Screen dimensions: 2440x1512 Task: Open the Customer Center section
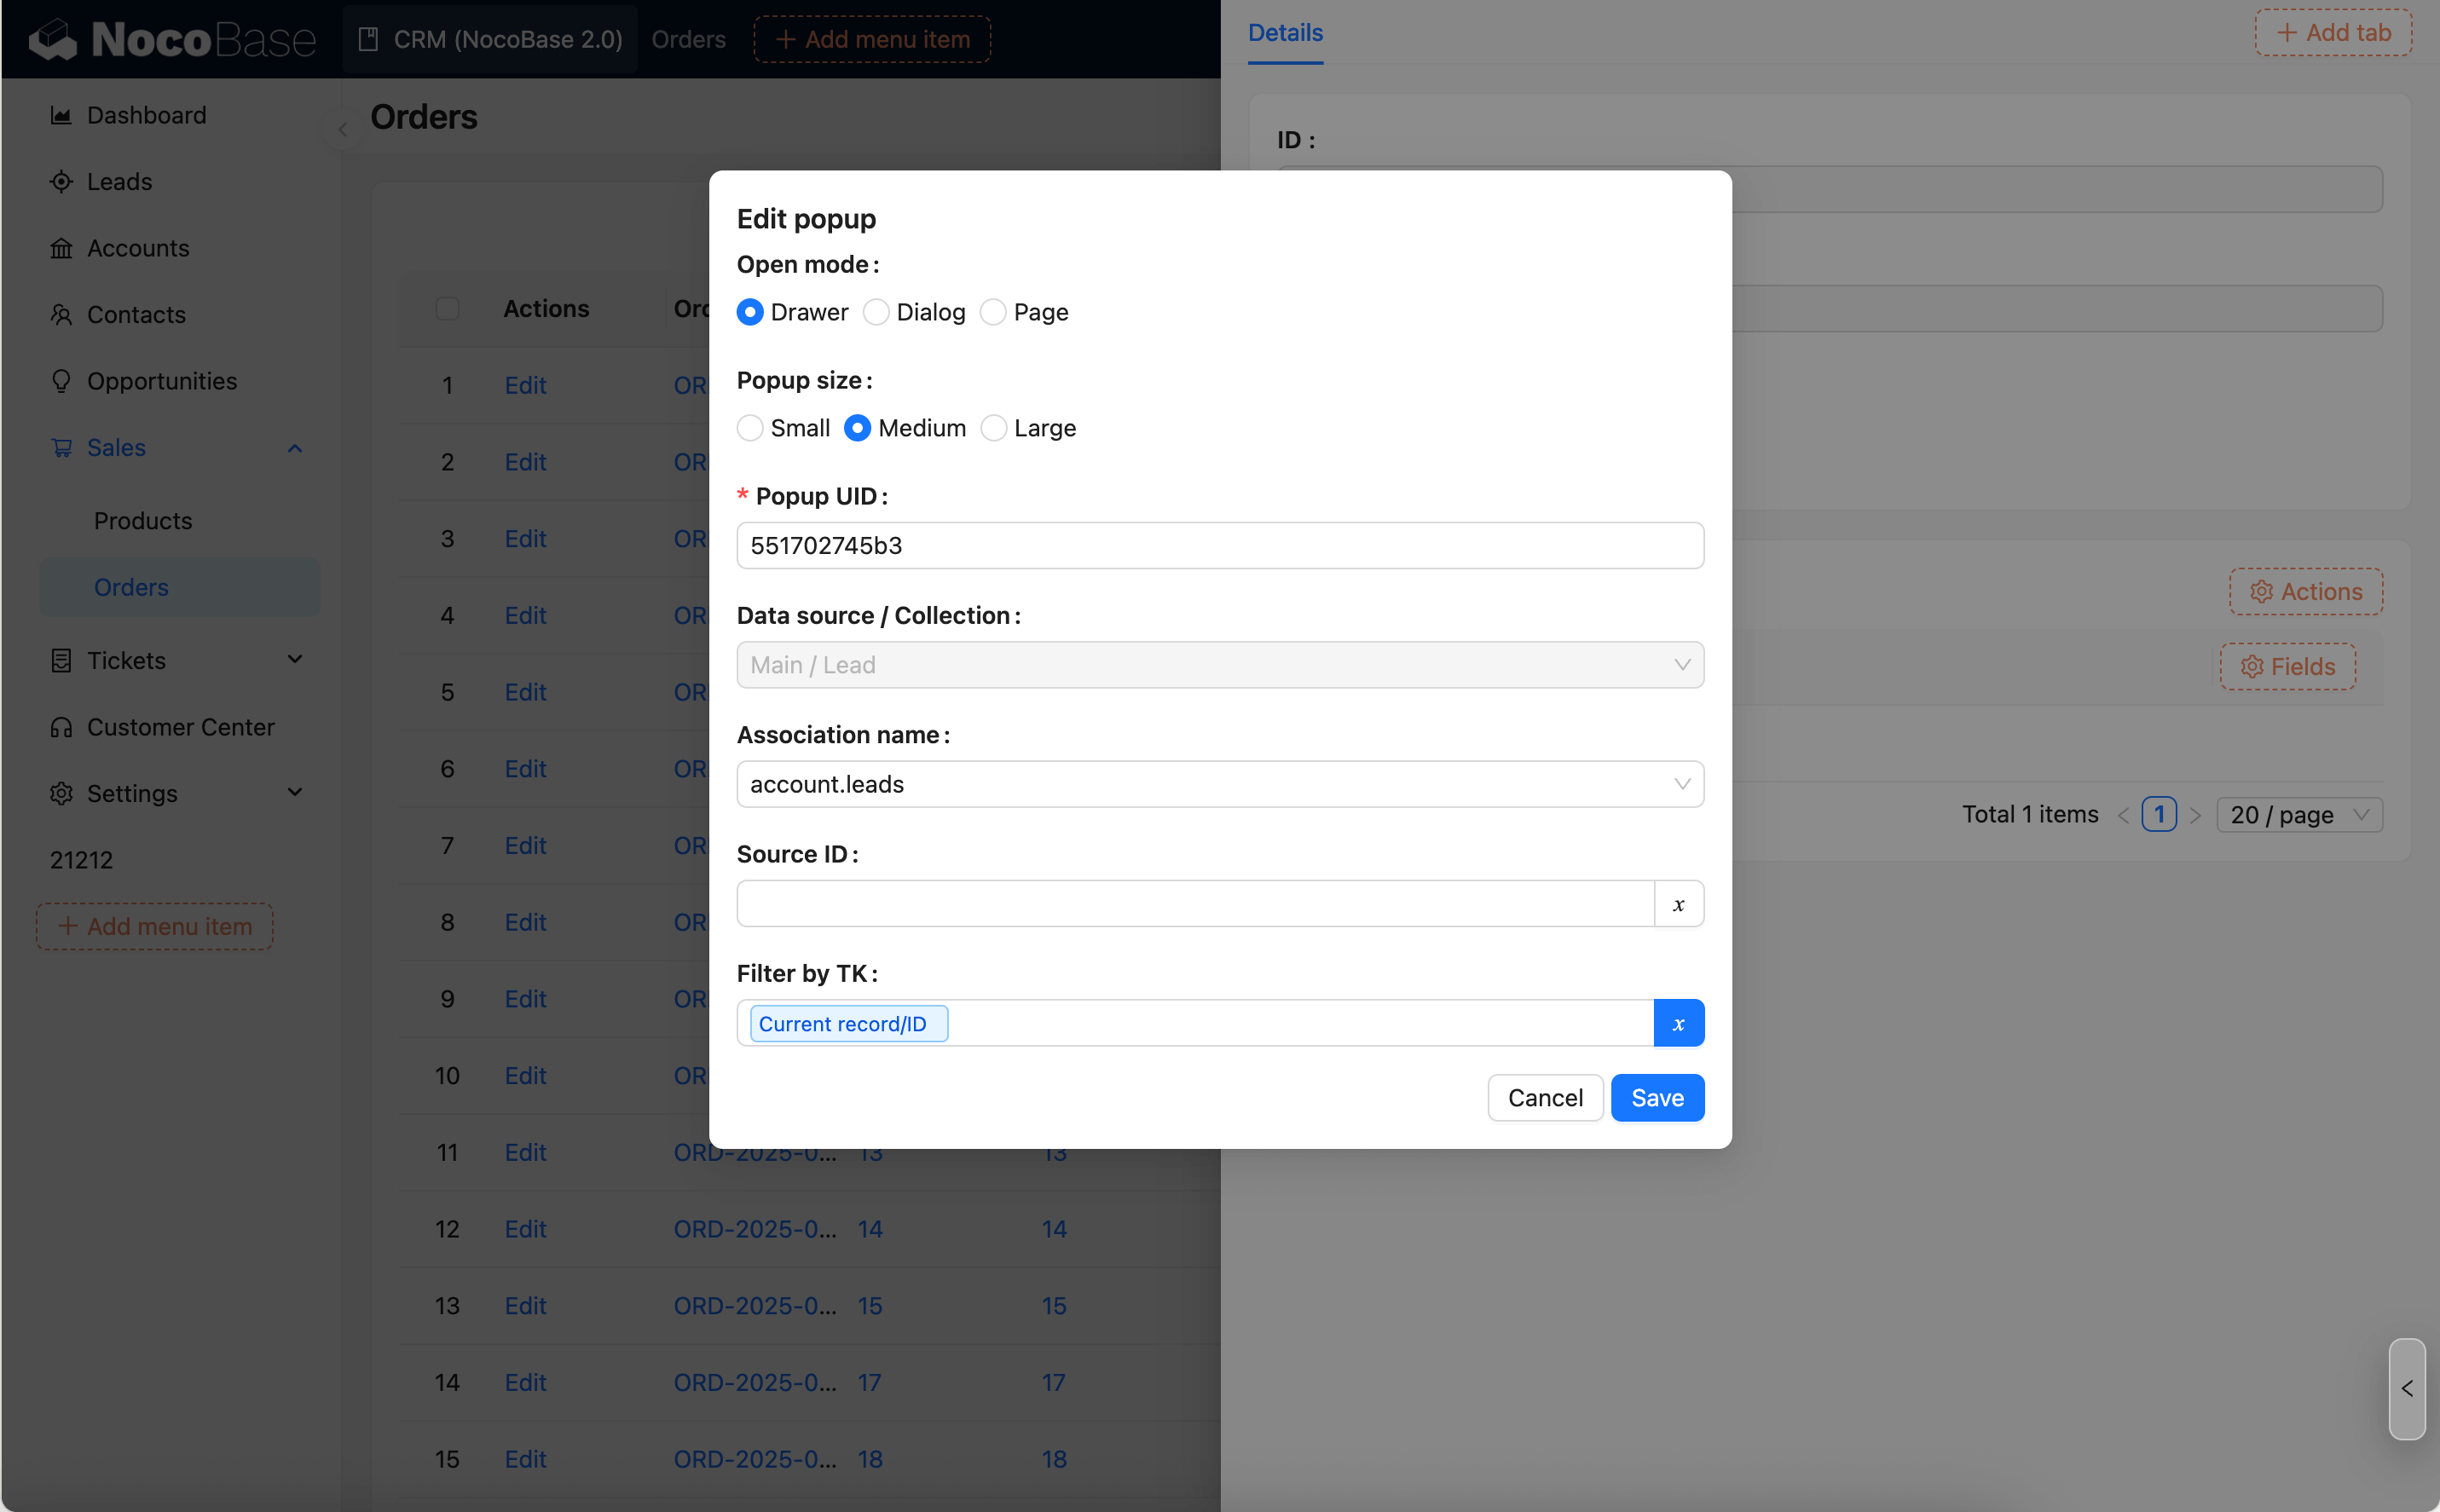coord(180,727)
